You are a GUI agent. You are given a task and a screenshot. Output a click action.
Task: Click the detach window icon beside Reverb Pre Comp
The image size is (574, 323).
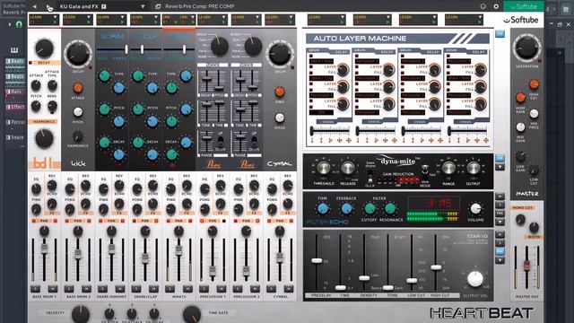[158, 6]
